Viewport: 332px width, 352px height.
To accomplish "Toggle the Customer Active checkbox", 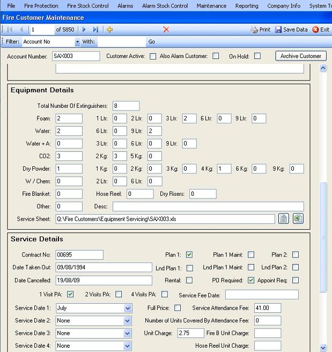I will pos(153,56).
